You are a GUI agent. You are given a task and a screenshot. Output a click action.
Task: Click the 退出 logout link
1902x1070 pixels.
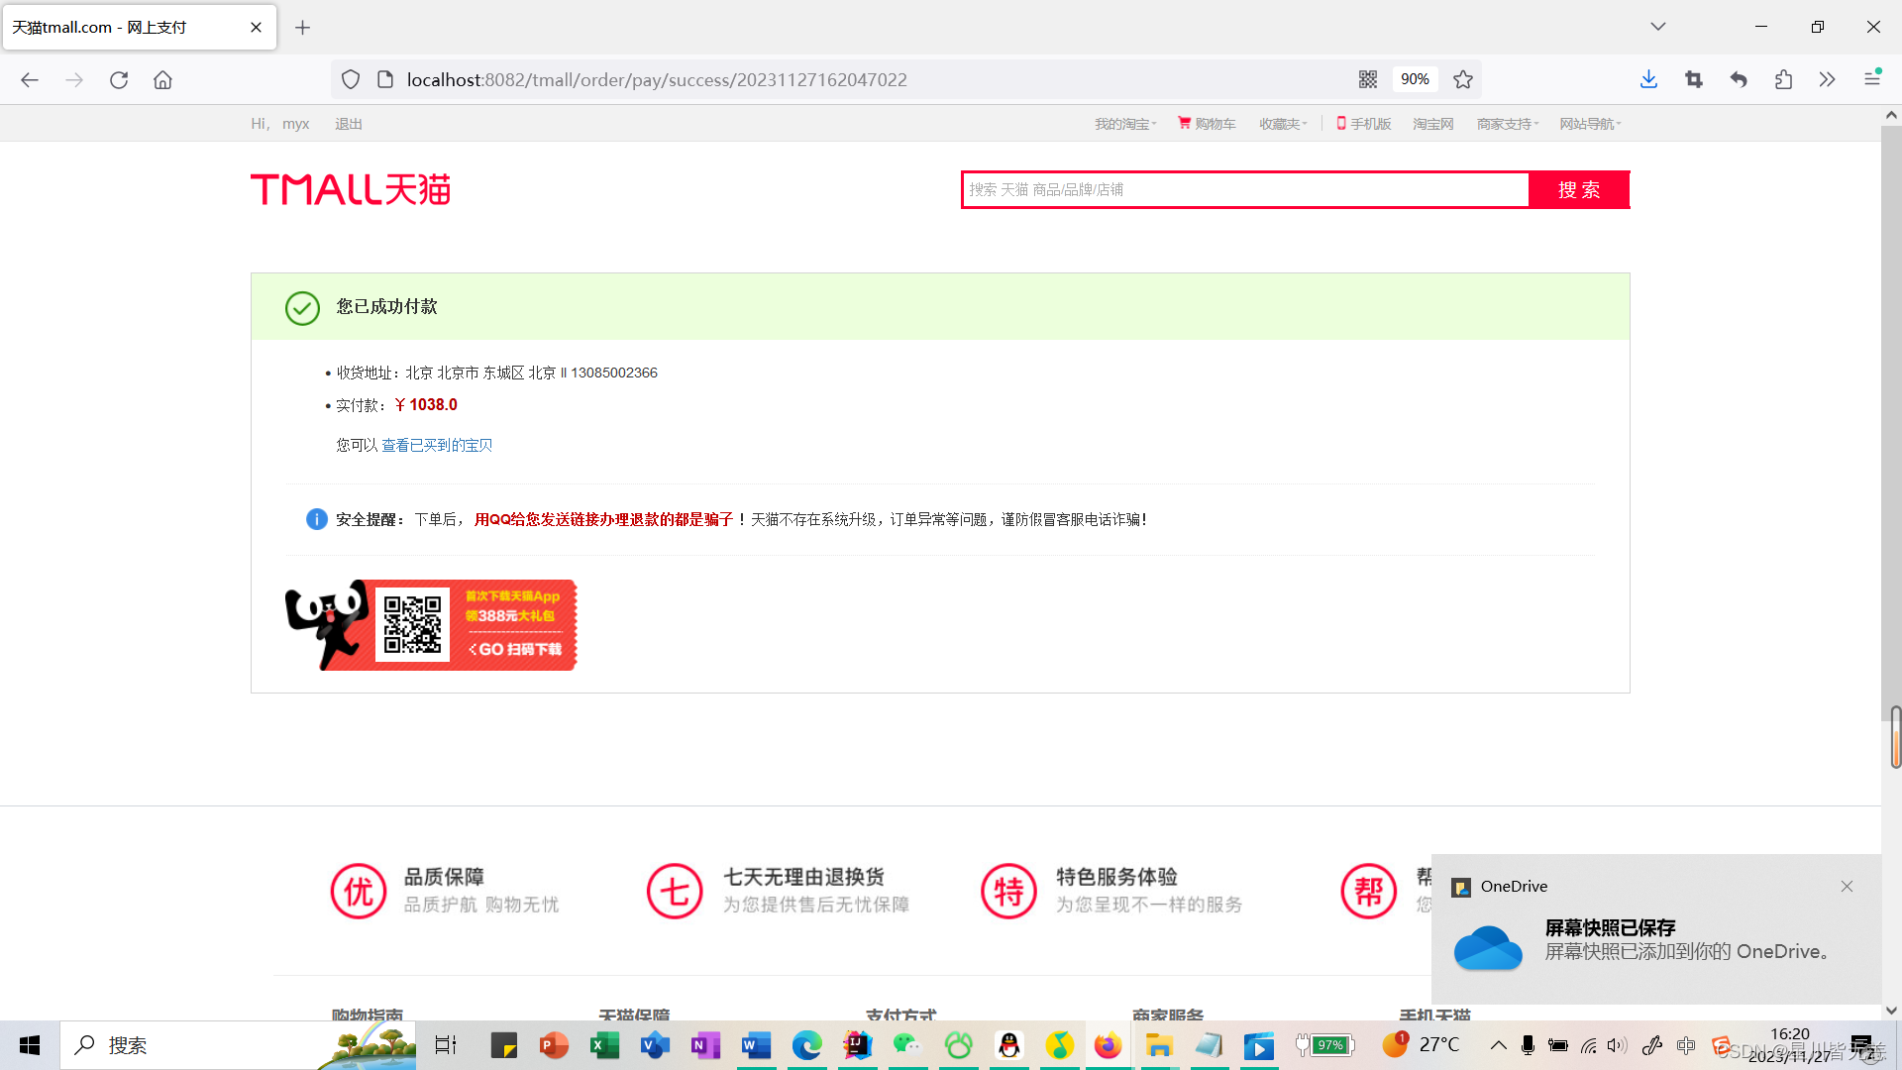click(x=349, y=124)
